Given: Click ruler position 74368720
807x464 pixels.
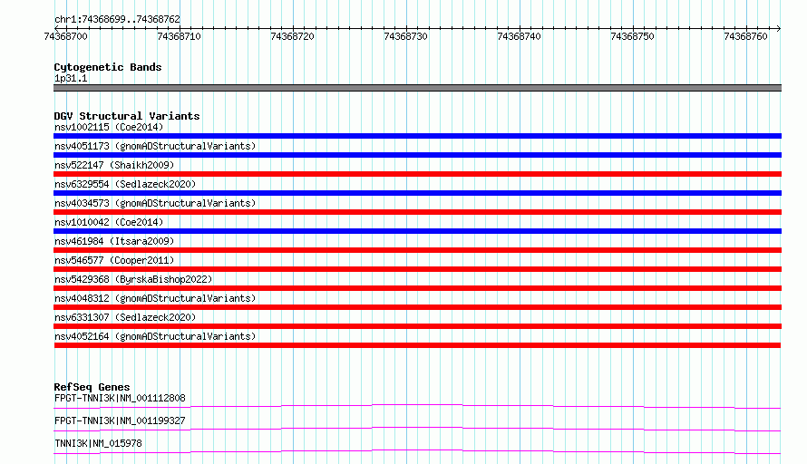Looking at the screenshot, I should click(x=292, y=36).
